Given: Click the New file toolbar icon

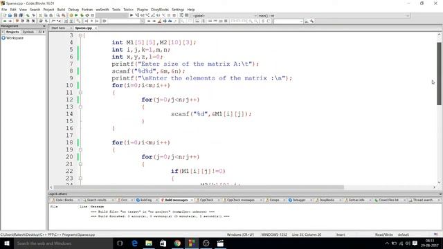Looking at the screenshot, I should click(x=5, y=15).
